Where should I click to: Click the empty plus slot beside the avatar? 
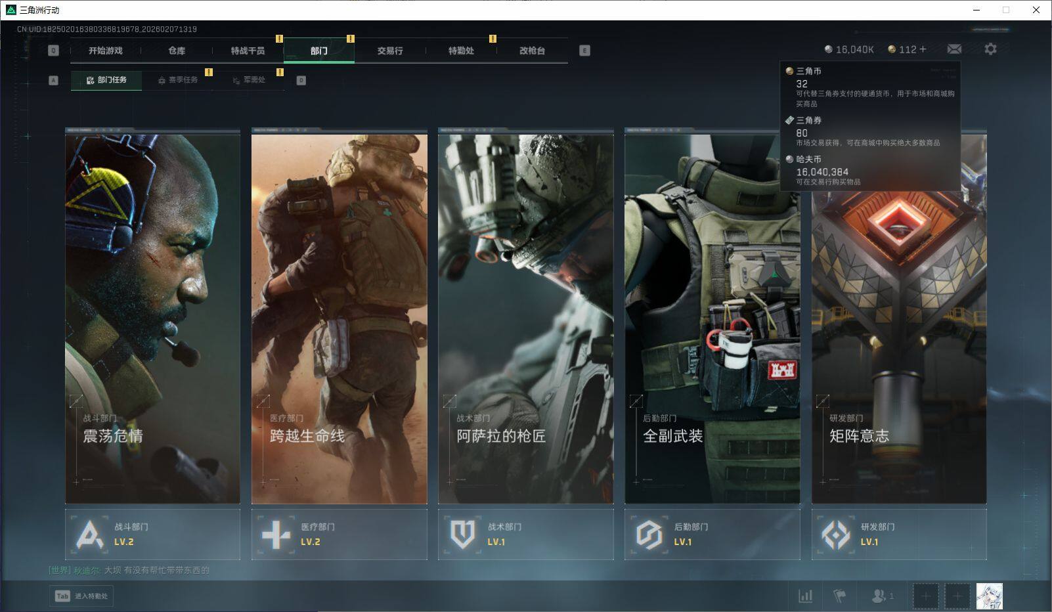[x=957, y=596]
